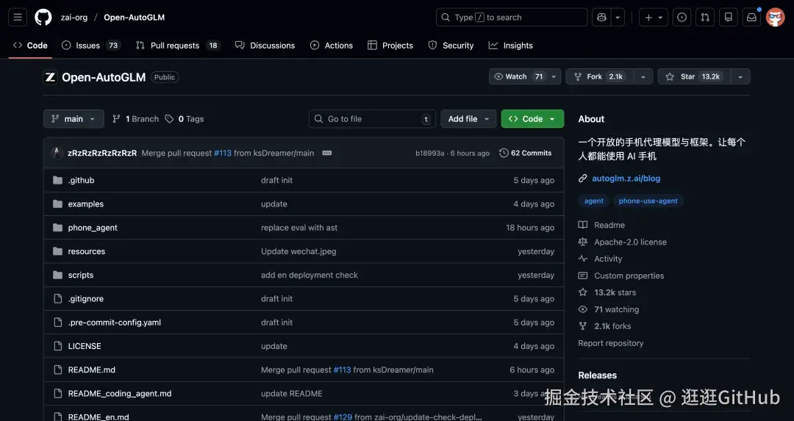Open the Custom properties link

[629, 276]
